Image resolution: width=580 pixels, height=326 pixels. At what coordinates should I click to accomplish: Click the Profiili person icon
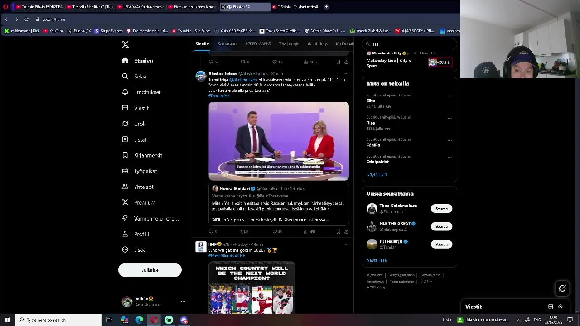(125, 234)
